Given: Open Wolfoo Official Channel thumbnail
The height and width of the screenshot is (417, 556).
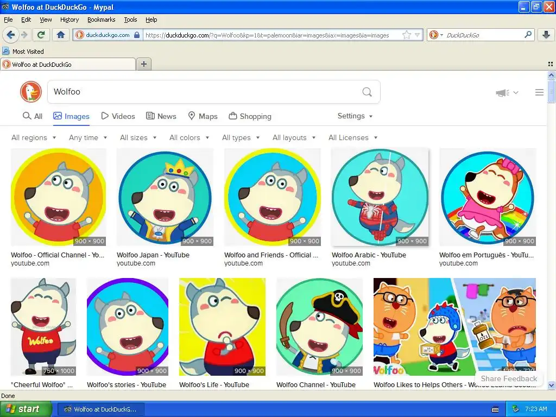Looking at the screenshot, I should pyautogui.click(x=59, y=197).
